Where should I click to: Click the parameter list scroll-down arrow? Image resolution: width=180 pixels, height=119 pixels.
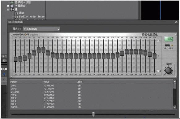[175, 107]
